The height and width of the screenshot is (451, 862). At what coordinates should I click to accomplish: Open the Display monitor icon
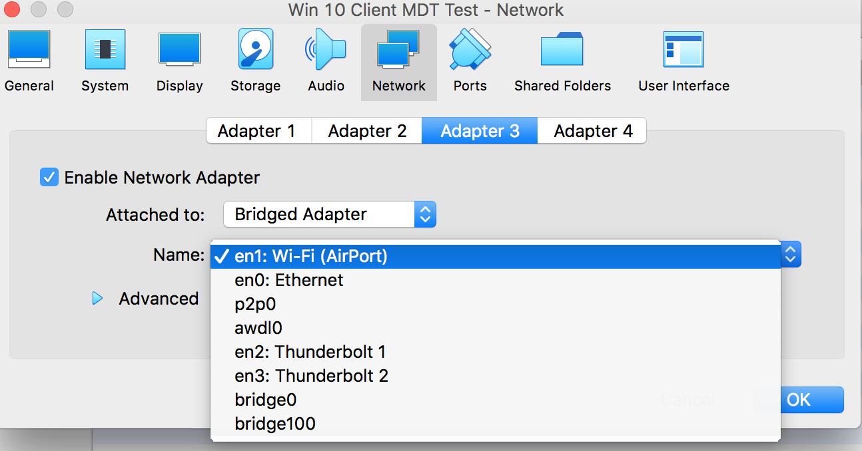(x=179, y=50)
